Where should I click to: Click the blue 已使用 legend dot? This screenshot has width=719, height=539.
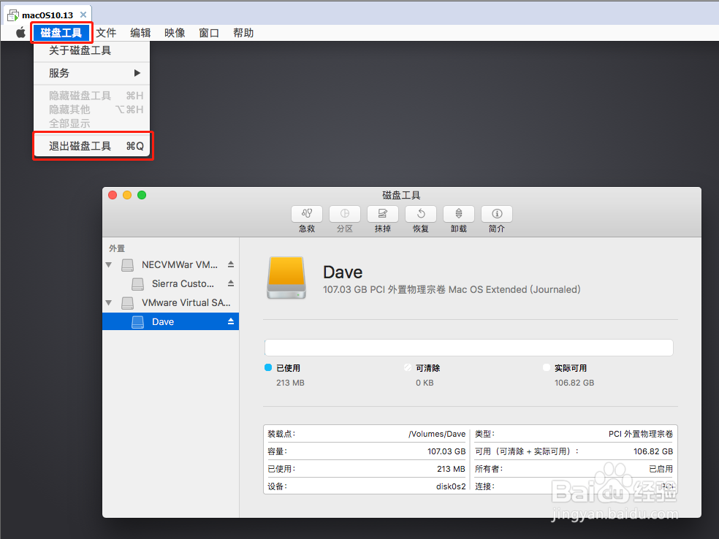point(268,367)
